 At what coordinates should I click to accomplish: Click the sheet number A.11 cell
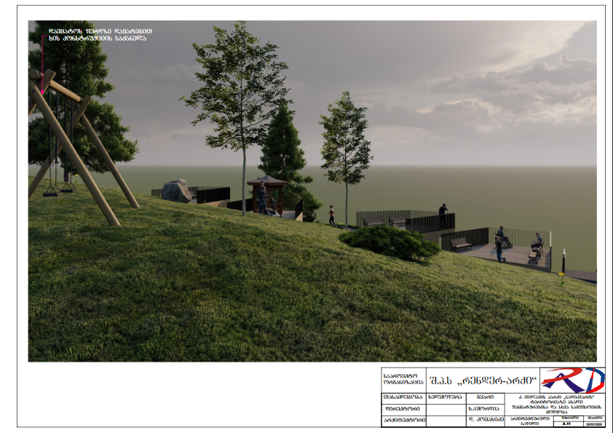(x=566, y=423)
